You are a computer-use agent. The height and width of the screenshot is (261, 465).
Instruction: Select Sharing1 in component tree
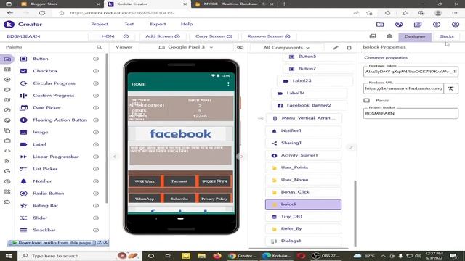[x=303, y=143]
